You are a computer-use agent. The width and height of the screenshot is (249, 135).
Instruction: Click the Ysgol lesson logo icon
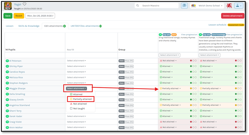coord(8,6)
